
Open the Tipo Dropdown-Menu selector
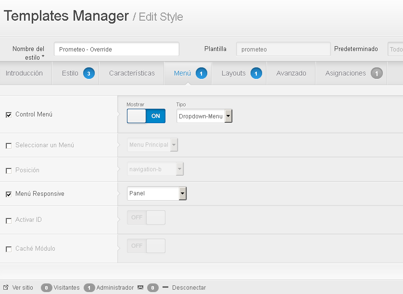point(204,116)
